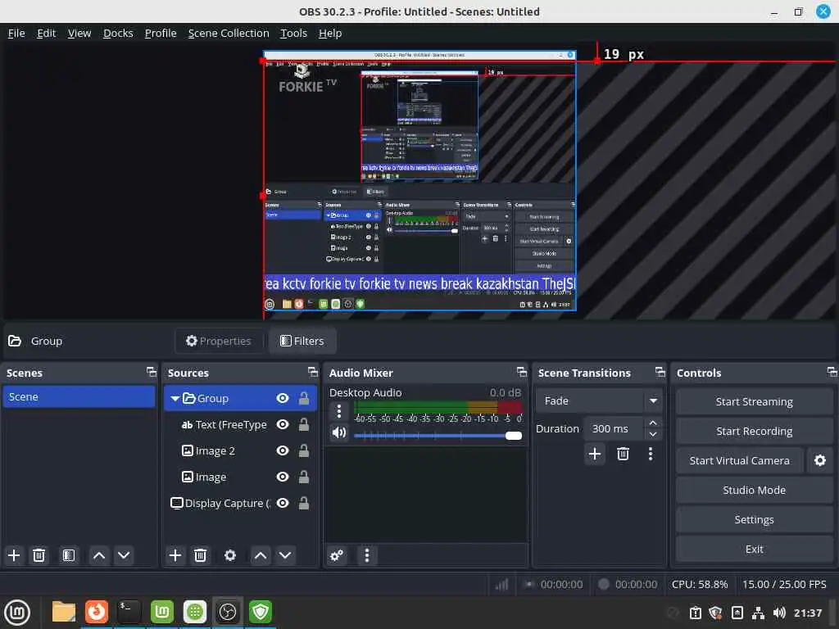Toggle visibility of Text (FreeType) source

[x=283, y=424]
